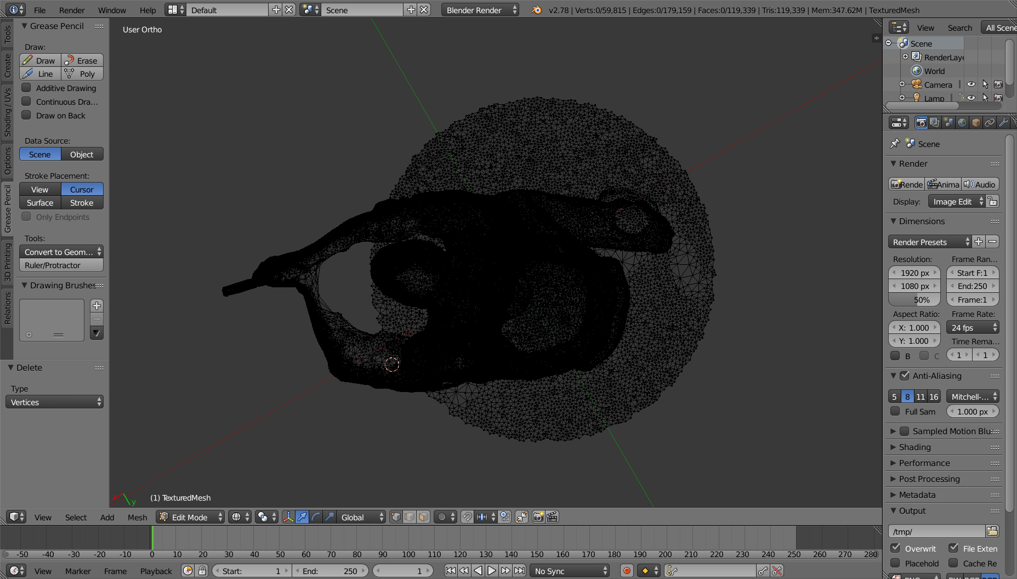This screenshot has height=579, width=1017.
Task: Click the Blender info editor icon
Action: 17,10
